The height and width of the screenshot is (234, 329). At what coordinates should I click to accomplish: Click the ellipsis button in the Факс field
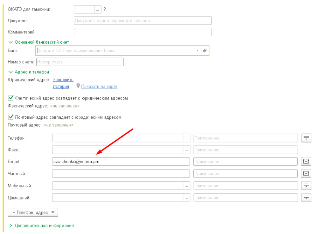point(186,150)
